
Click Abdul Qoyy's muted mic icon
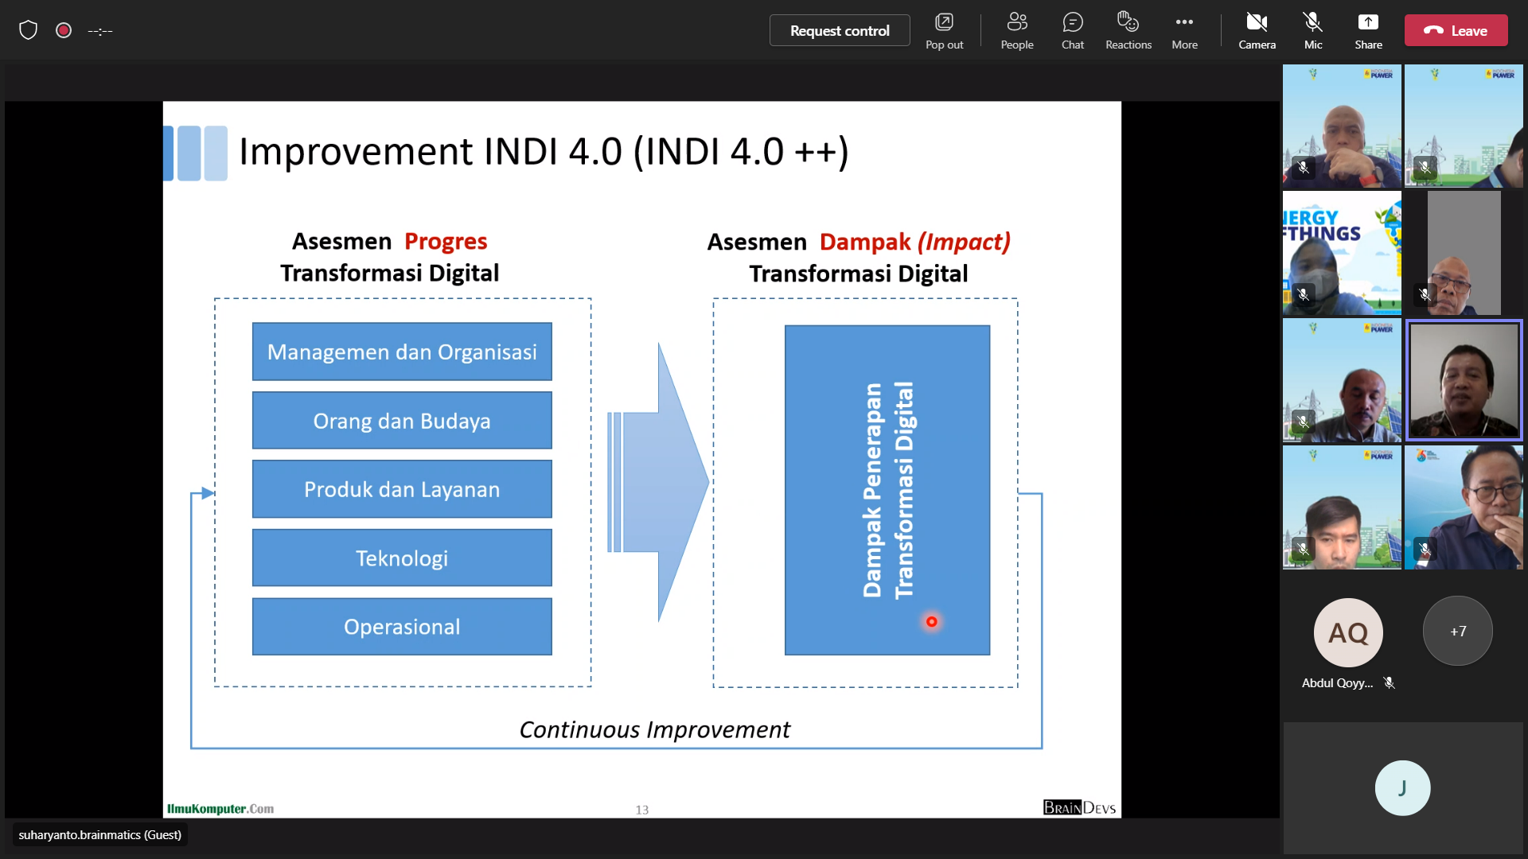1389,682
